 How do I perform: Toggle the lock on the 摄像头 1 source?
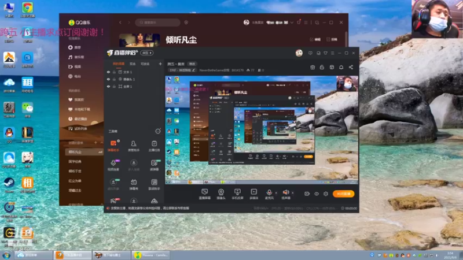point(114,79)
